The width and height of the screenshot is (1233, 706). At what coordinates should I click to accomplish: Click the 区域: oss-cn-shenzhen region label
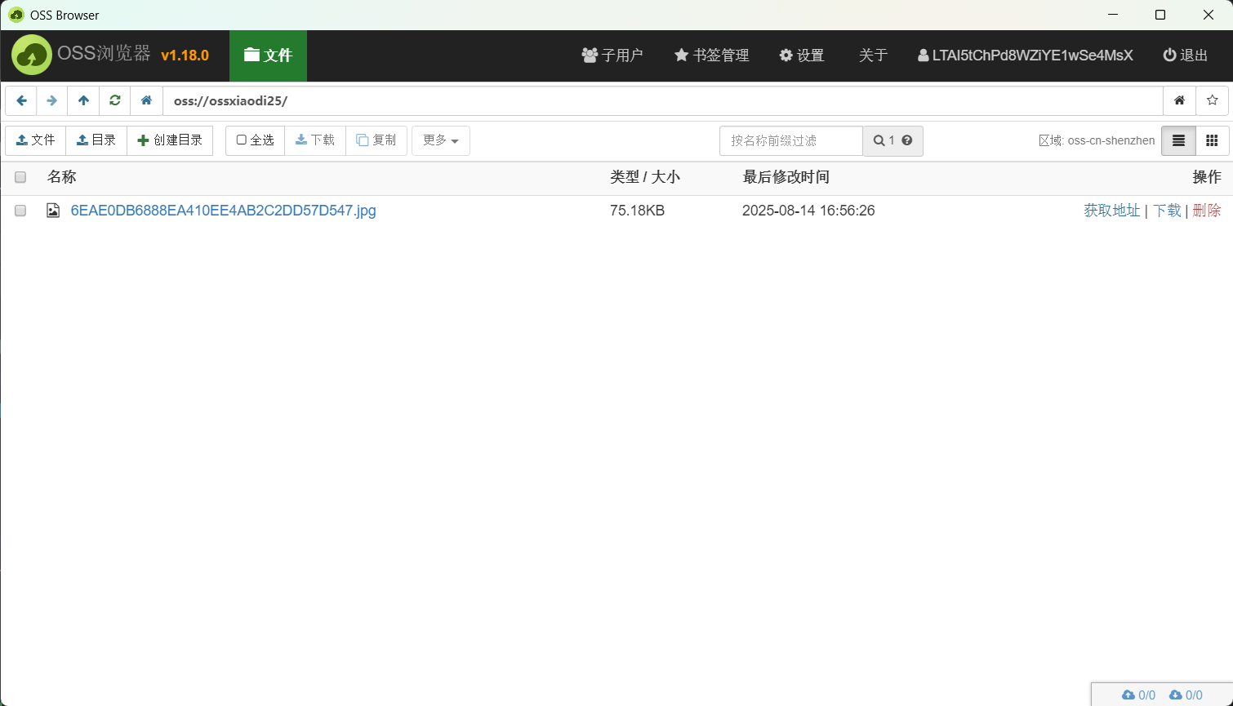[1097, 140]
